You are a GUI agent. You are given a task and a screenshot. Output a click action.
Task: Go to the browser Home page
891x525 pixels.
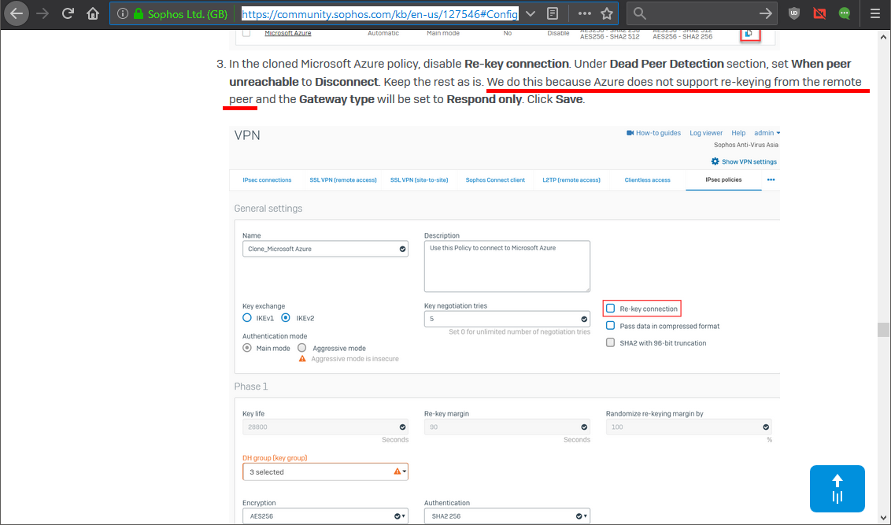[x=93, y=13]
